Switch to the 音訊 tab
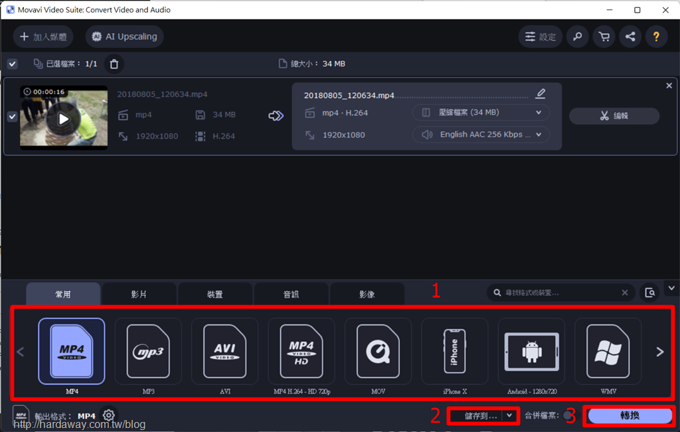 (x=291, y=294)
